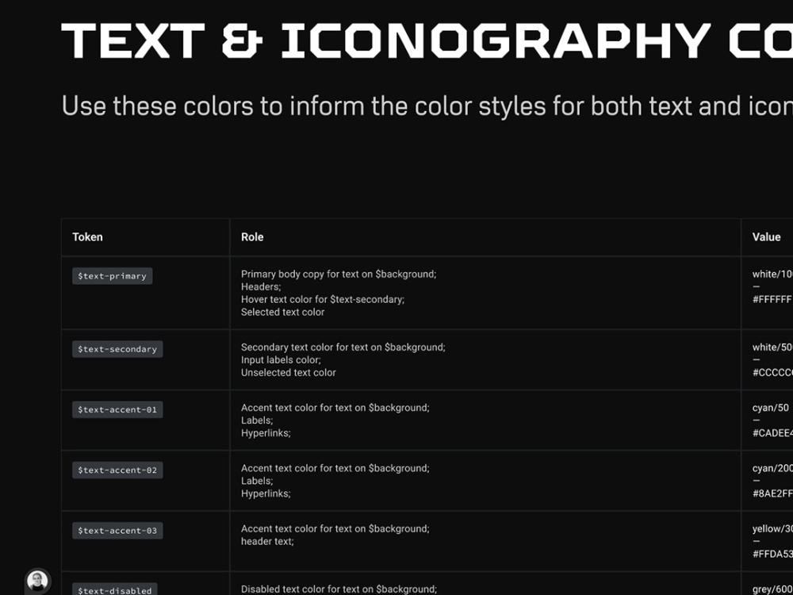This screenshot has width=793, height=595.
Task: Click the 'Unselected text color' line
Action: coord(289,372)
